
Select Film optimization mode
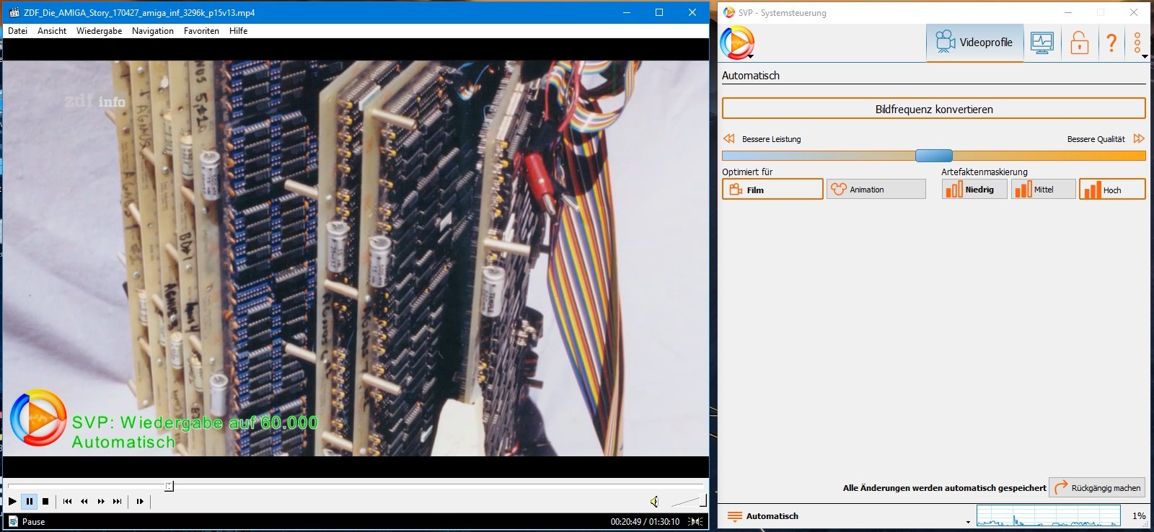(772, 190)
